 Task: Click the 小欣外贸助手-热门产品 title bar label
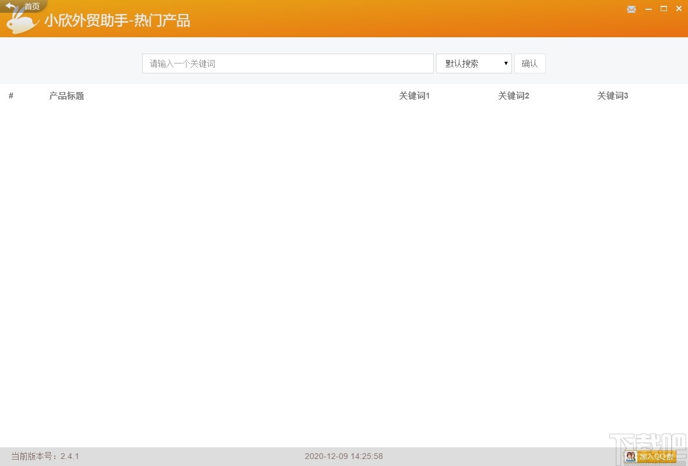118,21
